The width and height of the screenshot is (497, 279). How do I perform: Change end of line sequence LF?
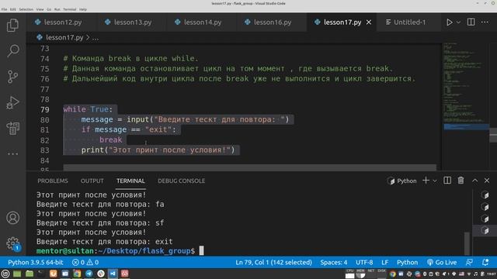click(384, 262)
